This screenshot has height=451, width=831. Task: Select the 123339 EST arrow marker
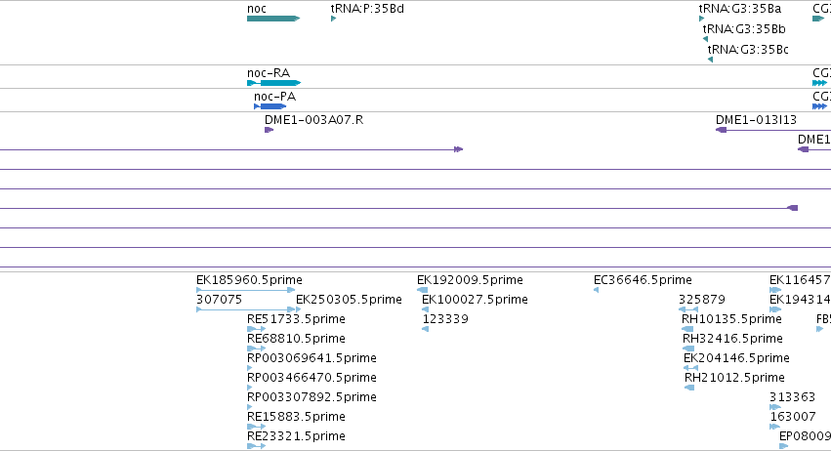[x=425, y=329]
